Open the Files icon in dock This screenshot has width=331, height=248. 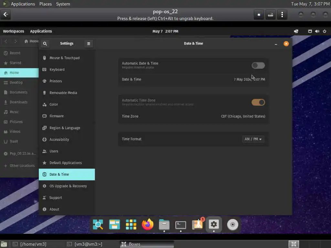[164, 224]
